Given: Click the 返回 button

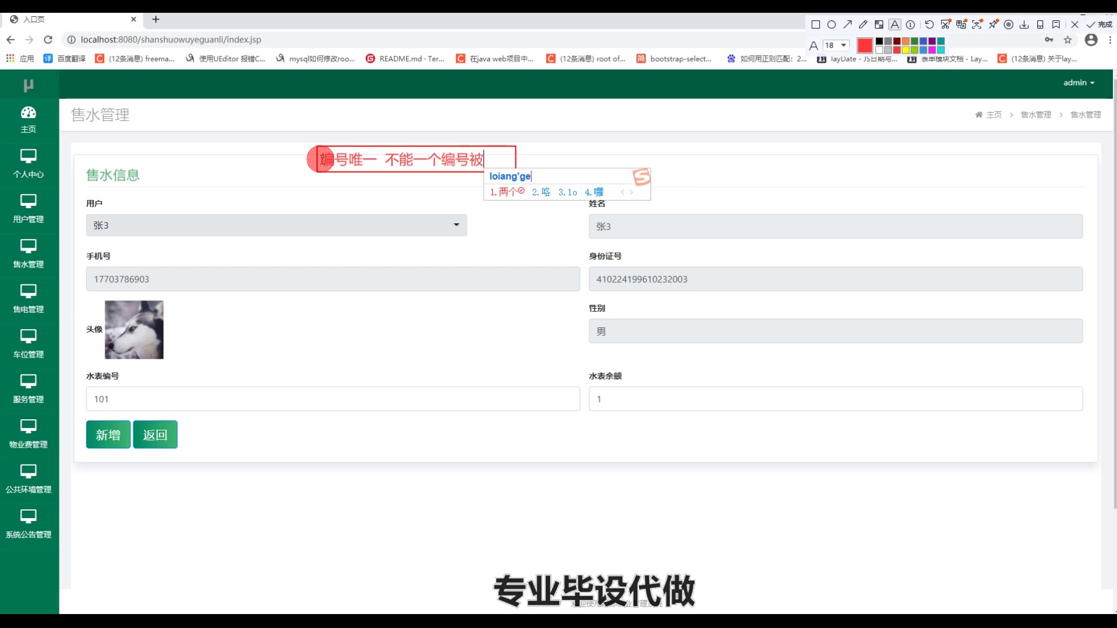Looking at the screenshot, I should click(155, 434).
